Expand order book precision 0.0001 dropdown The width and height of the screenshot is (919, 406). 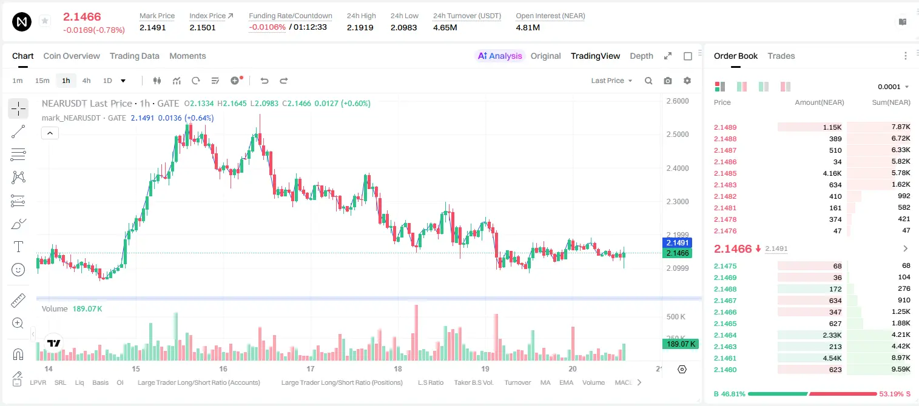point(893,87)
